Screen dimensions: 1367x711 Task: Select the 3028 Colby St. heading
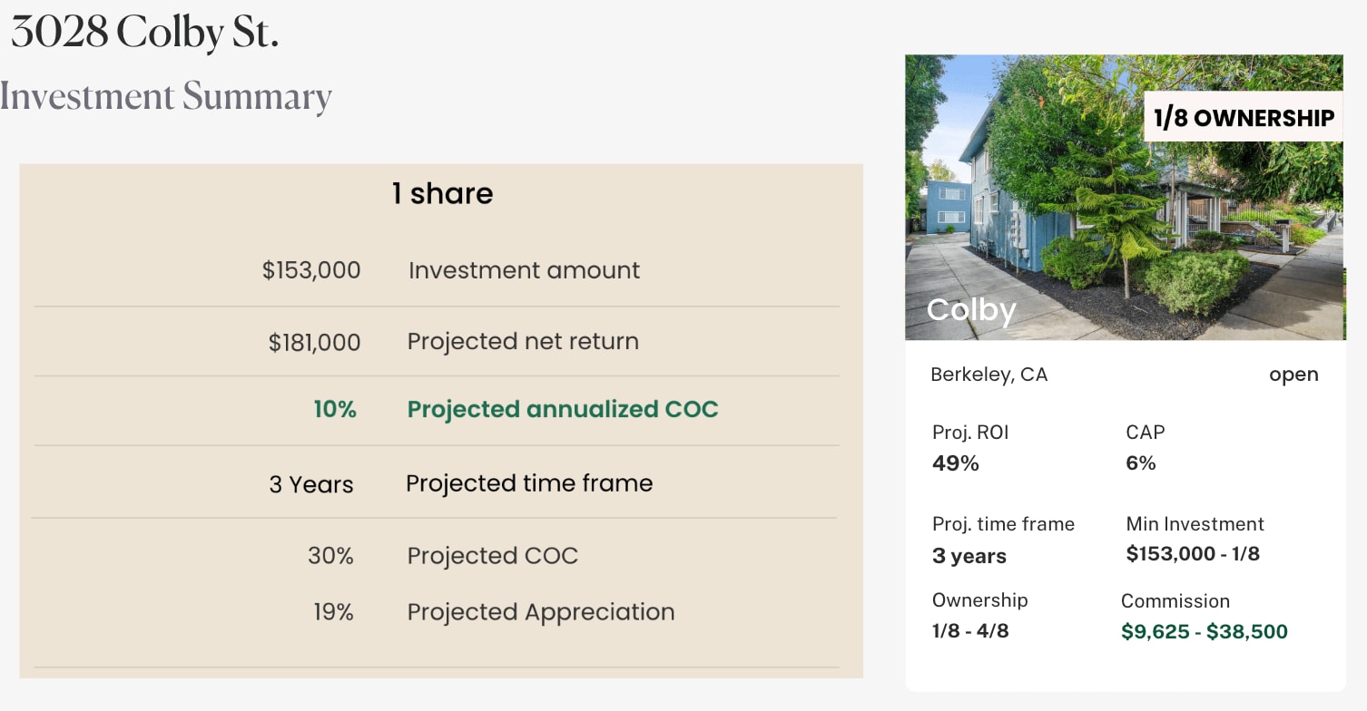pos(145,33)
